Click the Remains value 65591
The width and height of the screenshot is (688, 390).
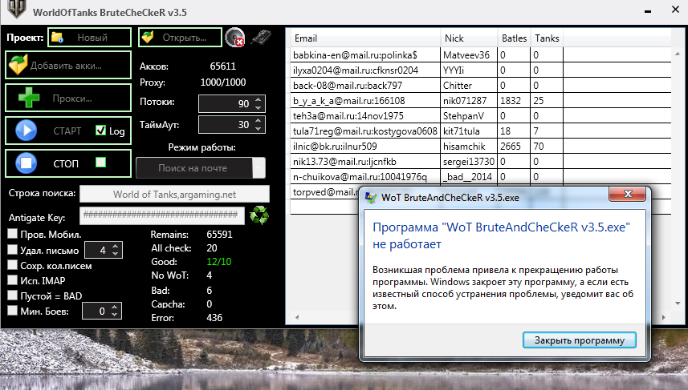click(x=219, y=234)
